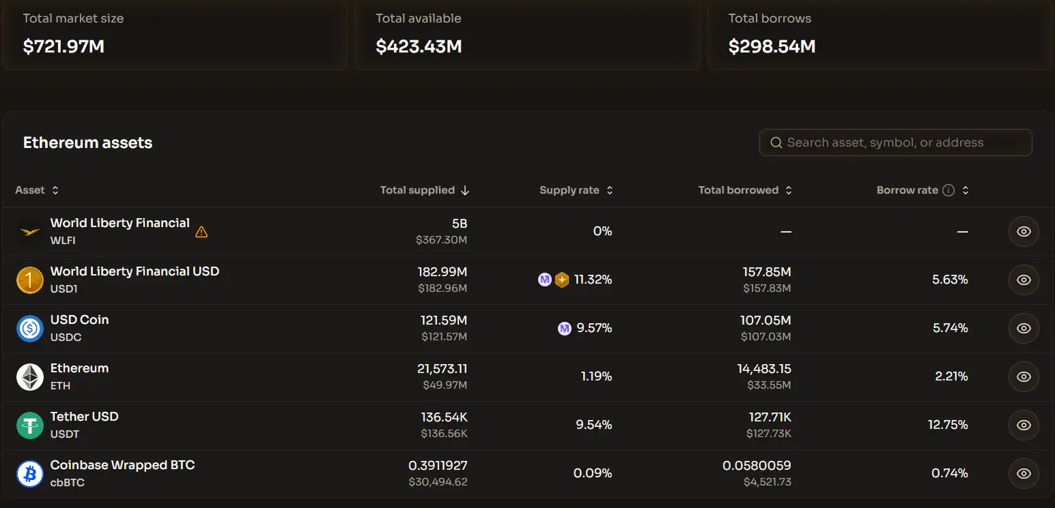This screenshot has width=1055, height=508.
Task: Click the 182.99M total supplied amount
Action: 442,272
